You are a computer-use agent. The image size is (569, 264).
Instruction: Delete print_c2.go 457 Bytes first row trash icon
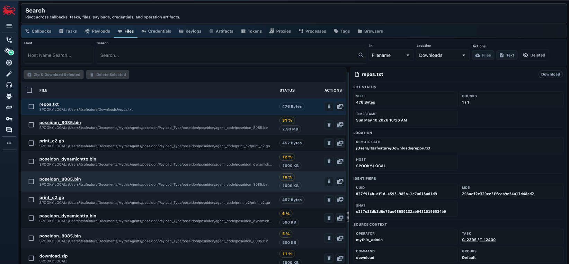[x=329, y=143]
